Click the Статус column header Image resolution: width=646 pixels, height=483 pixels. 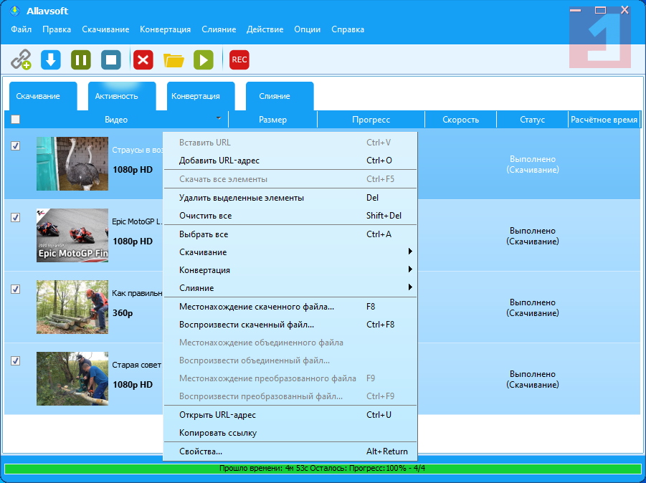[x=532, y=120]
